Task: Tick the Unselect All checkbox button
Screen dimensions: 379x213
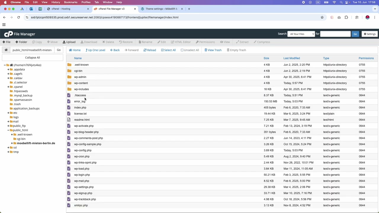Action: (x=190, y=50)
